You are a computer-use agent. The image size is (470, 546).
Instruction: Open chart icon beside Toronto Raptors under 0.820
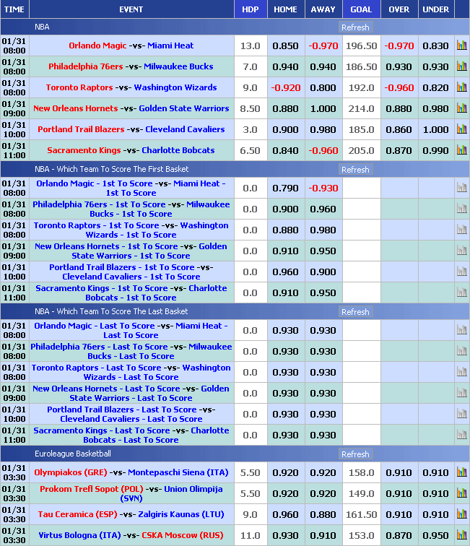tap(461, 87)
